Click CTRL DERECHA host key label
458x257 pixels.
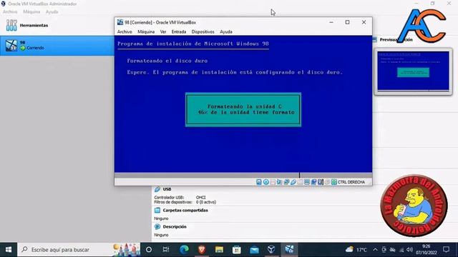351,182
